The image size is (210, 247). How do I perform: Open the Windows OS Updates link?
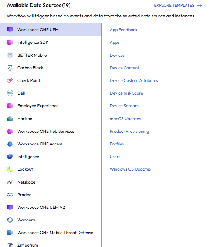click(x=130, y=169)
